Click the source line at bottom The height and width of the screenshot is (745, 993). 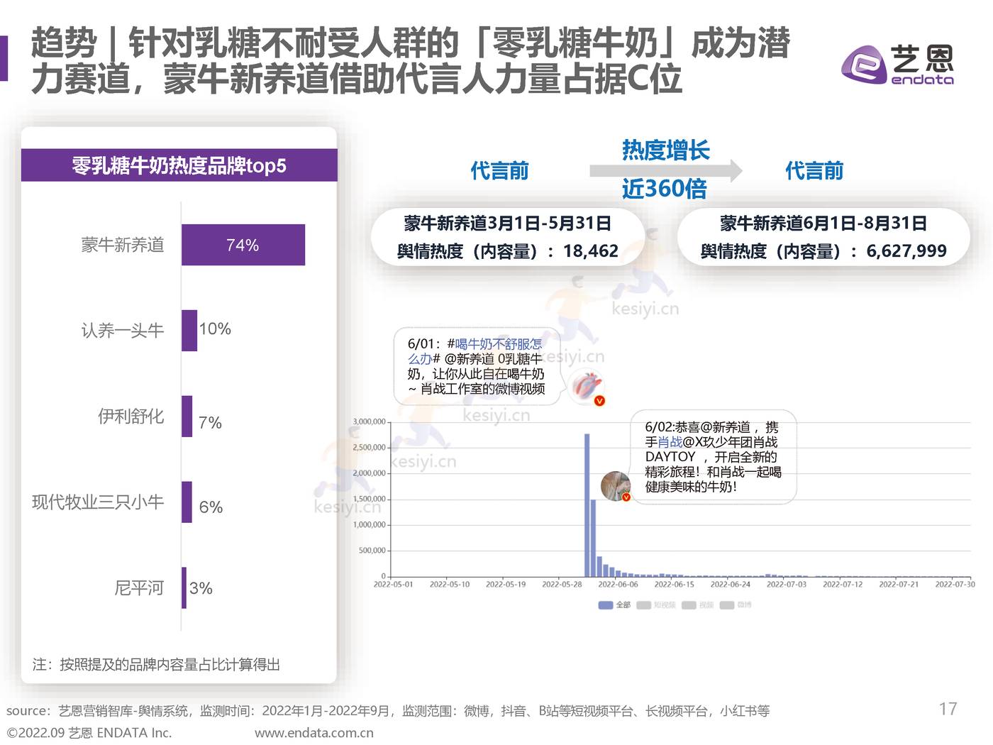click(x=388, y=711)
